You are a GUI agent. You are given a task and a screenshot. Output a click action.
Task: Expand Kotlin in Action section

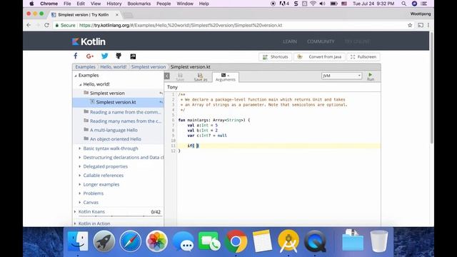point(75,223)
